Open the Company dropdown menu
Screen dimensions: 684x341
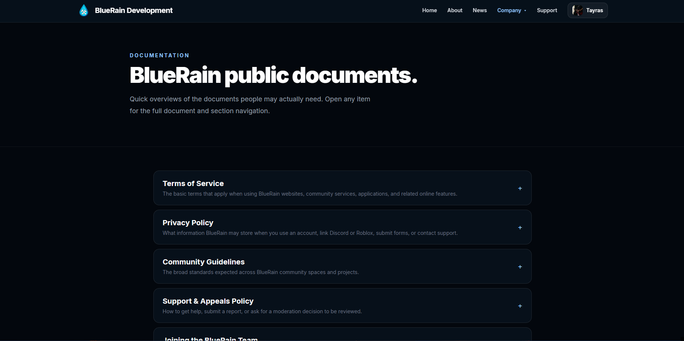click(x=512, y=10)
